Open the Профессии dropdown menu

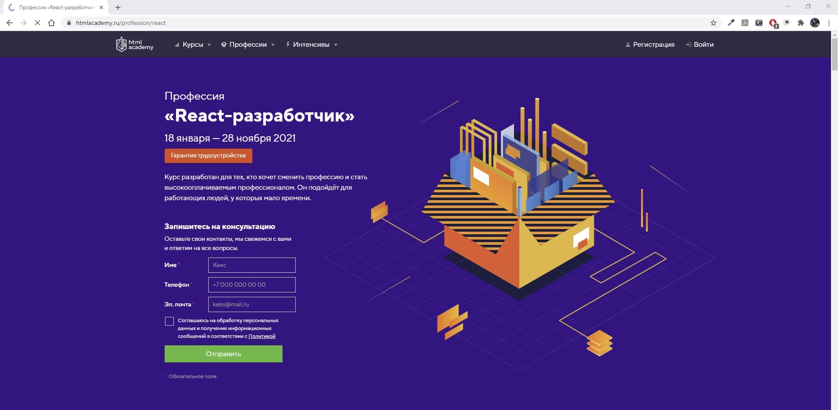(x=248, y=45)
